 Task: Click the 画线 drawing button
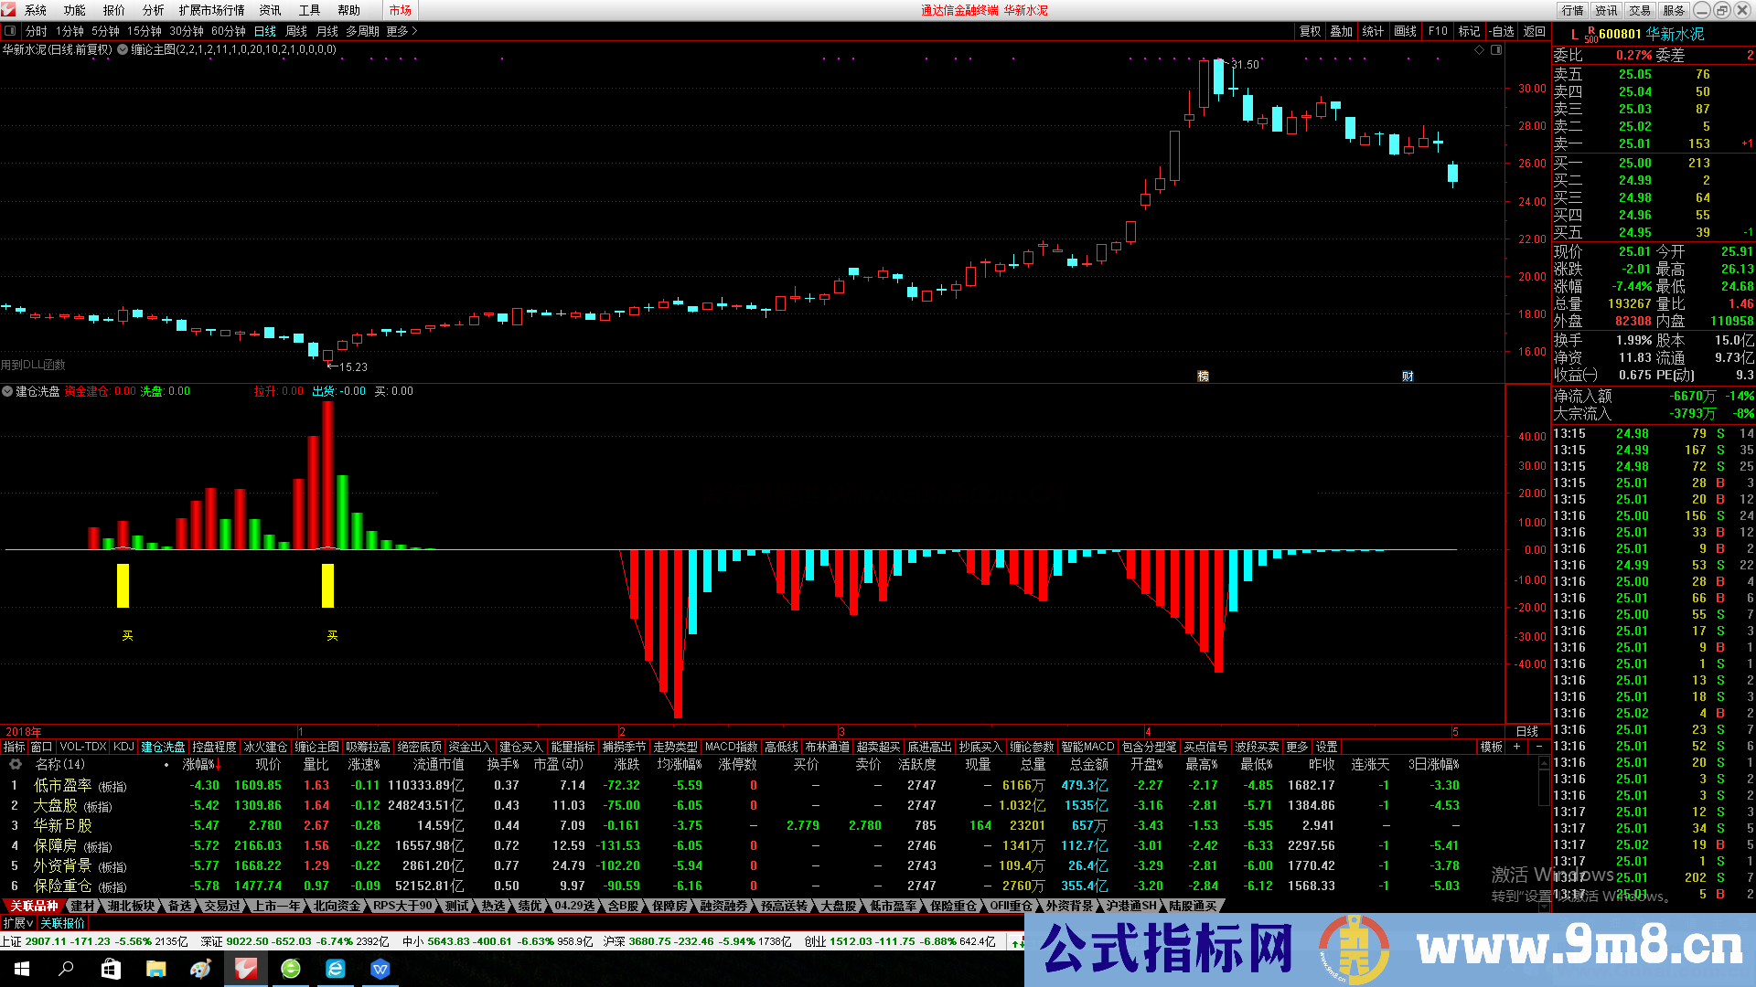1405,31
